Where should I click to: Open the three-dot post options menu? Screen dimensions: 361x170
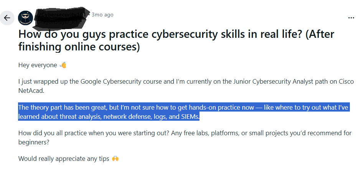click(351, 18)
